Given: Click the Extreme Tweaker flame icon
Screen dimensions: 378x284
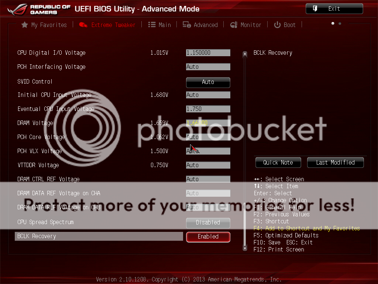Looking at the screenshot, I should pyautogui.click(x=83, y=25).
